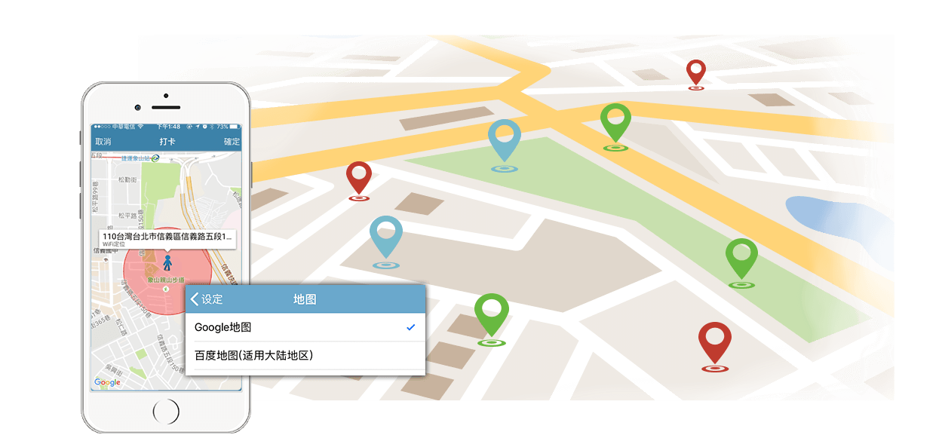Select 百度地图(适用大陆地区) option
This screenshot has width=942, height=435.
coord(305,355)
